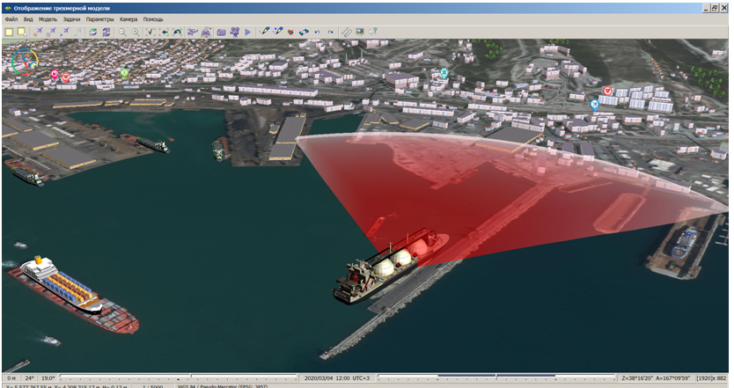Click the undo arrow icon in toolbar
This screenshot has width=734, height=388.
[317, 32]
